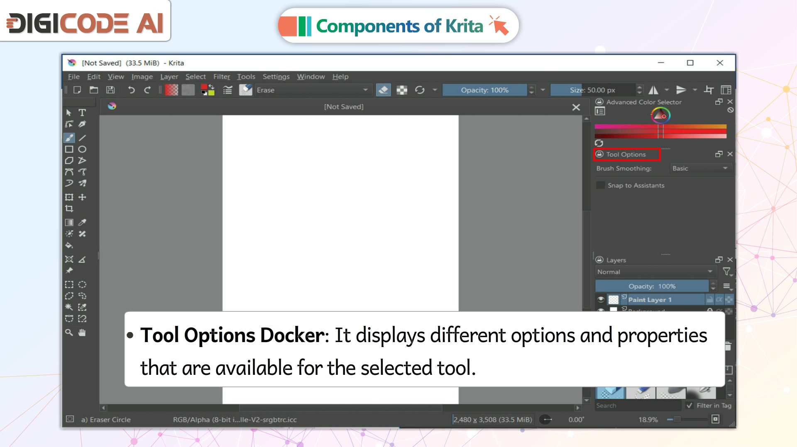Select the Move tool
The height and width of the screenshot is (447, 797).
click(82, 197)
